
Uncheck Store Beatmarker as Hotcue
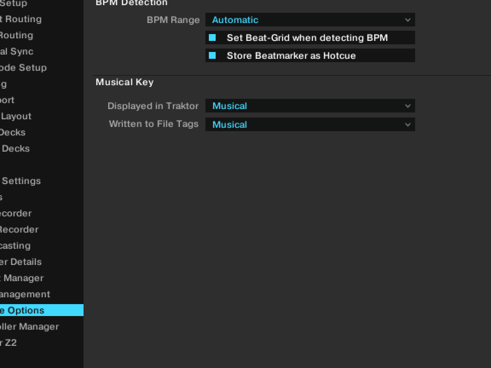tap(212, 56)
